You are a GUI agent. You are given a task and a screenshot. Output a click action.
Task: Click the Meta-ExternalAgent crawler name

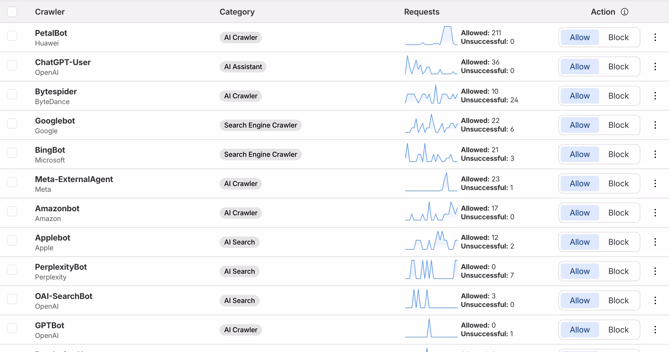(x=74, y=179)
